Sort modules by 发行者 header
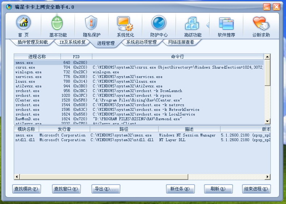Image resolution: width=286 pixels, height=204 pixels. (64, 129)
